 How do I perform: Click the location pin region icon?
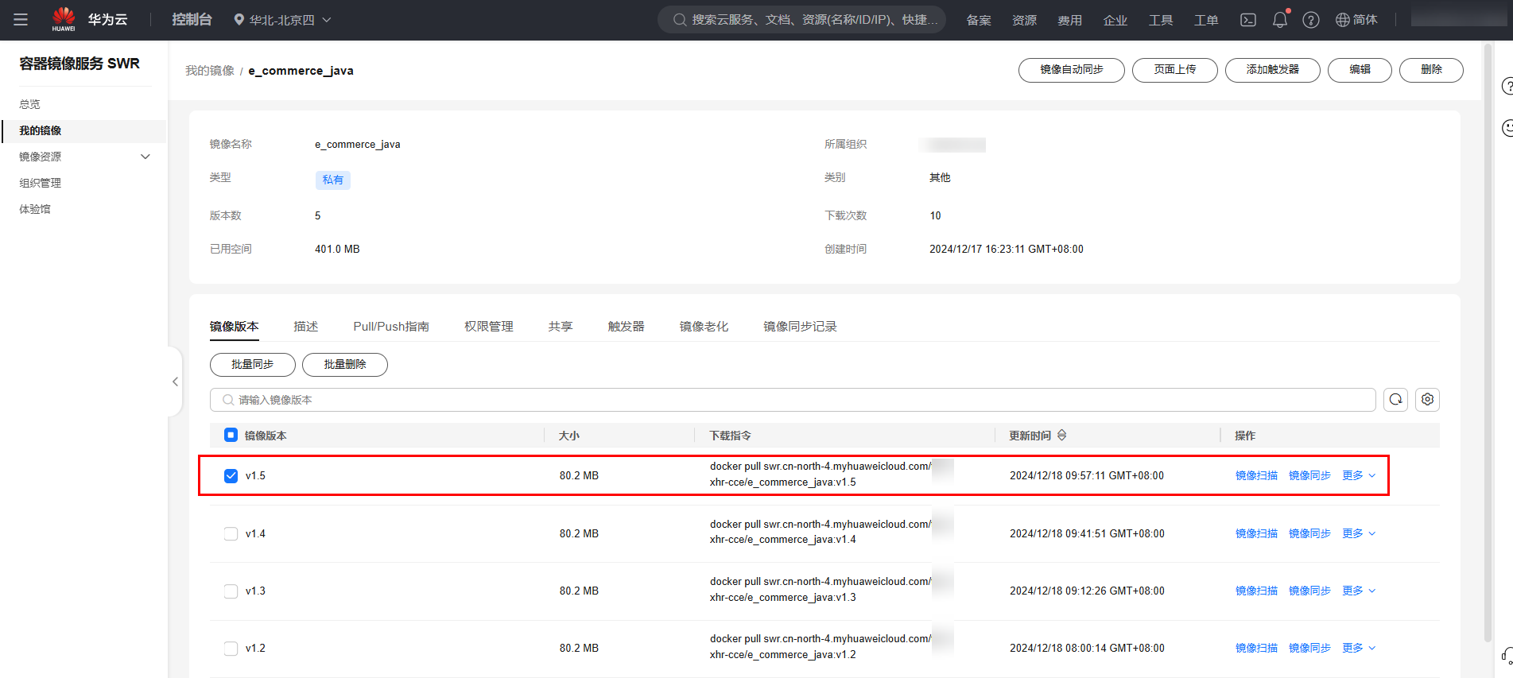pos(239,20)
